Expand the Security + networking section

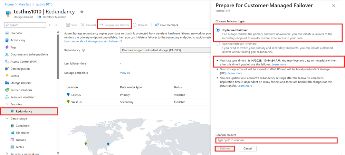7,154
